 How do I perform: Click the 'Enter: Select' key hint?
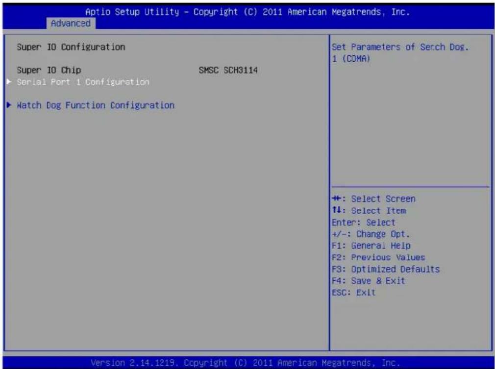363,222
